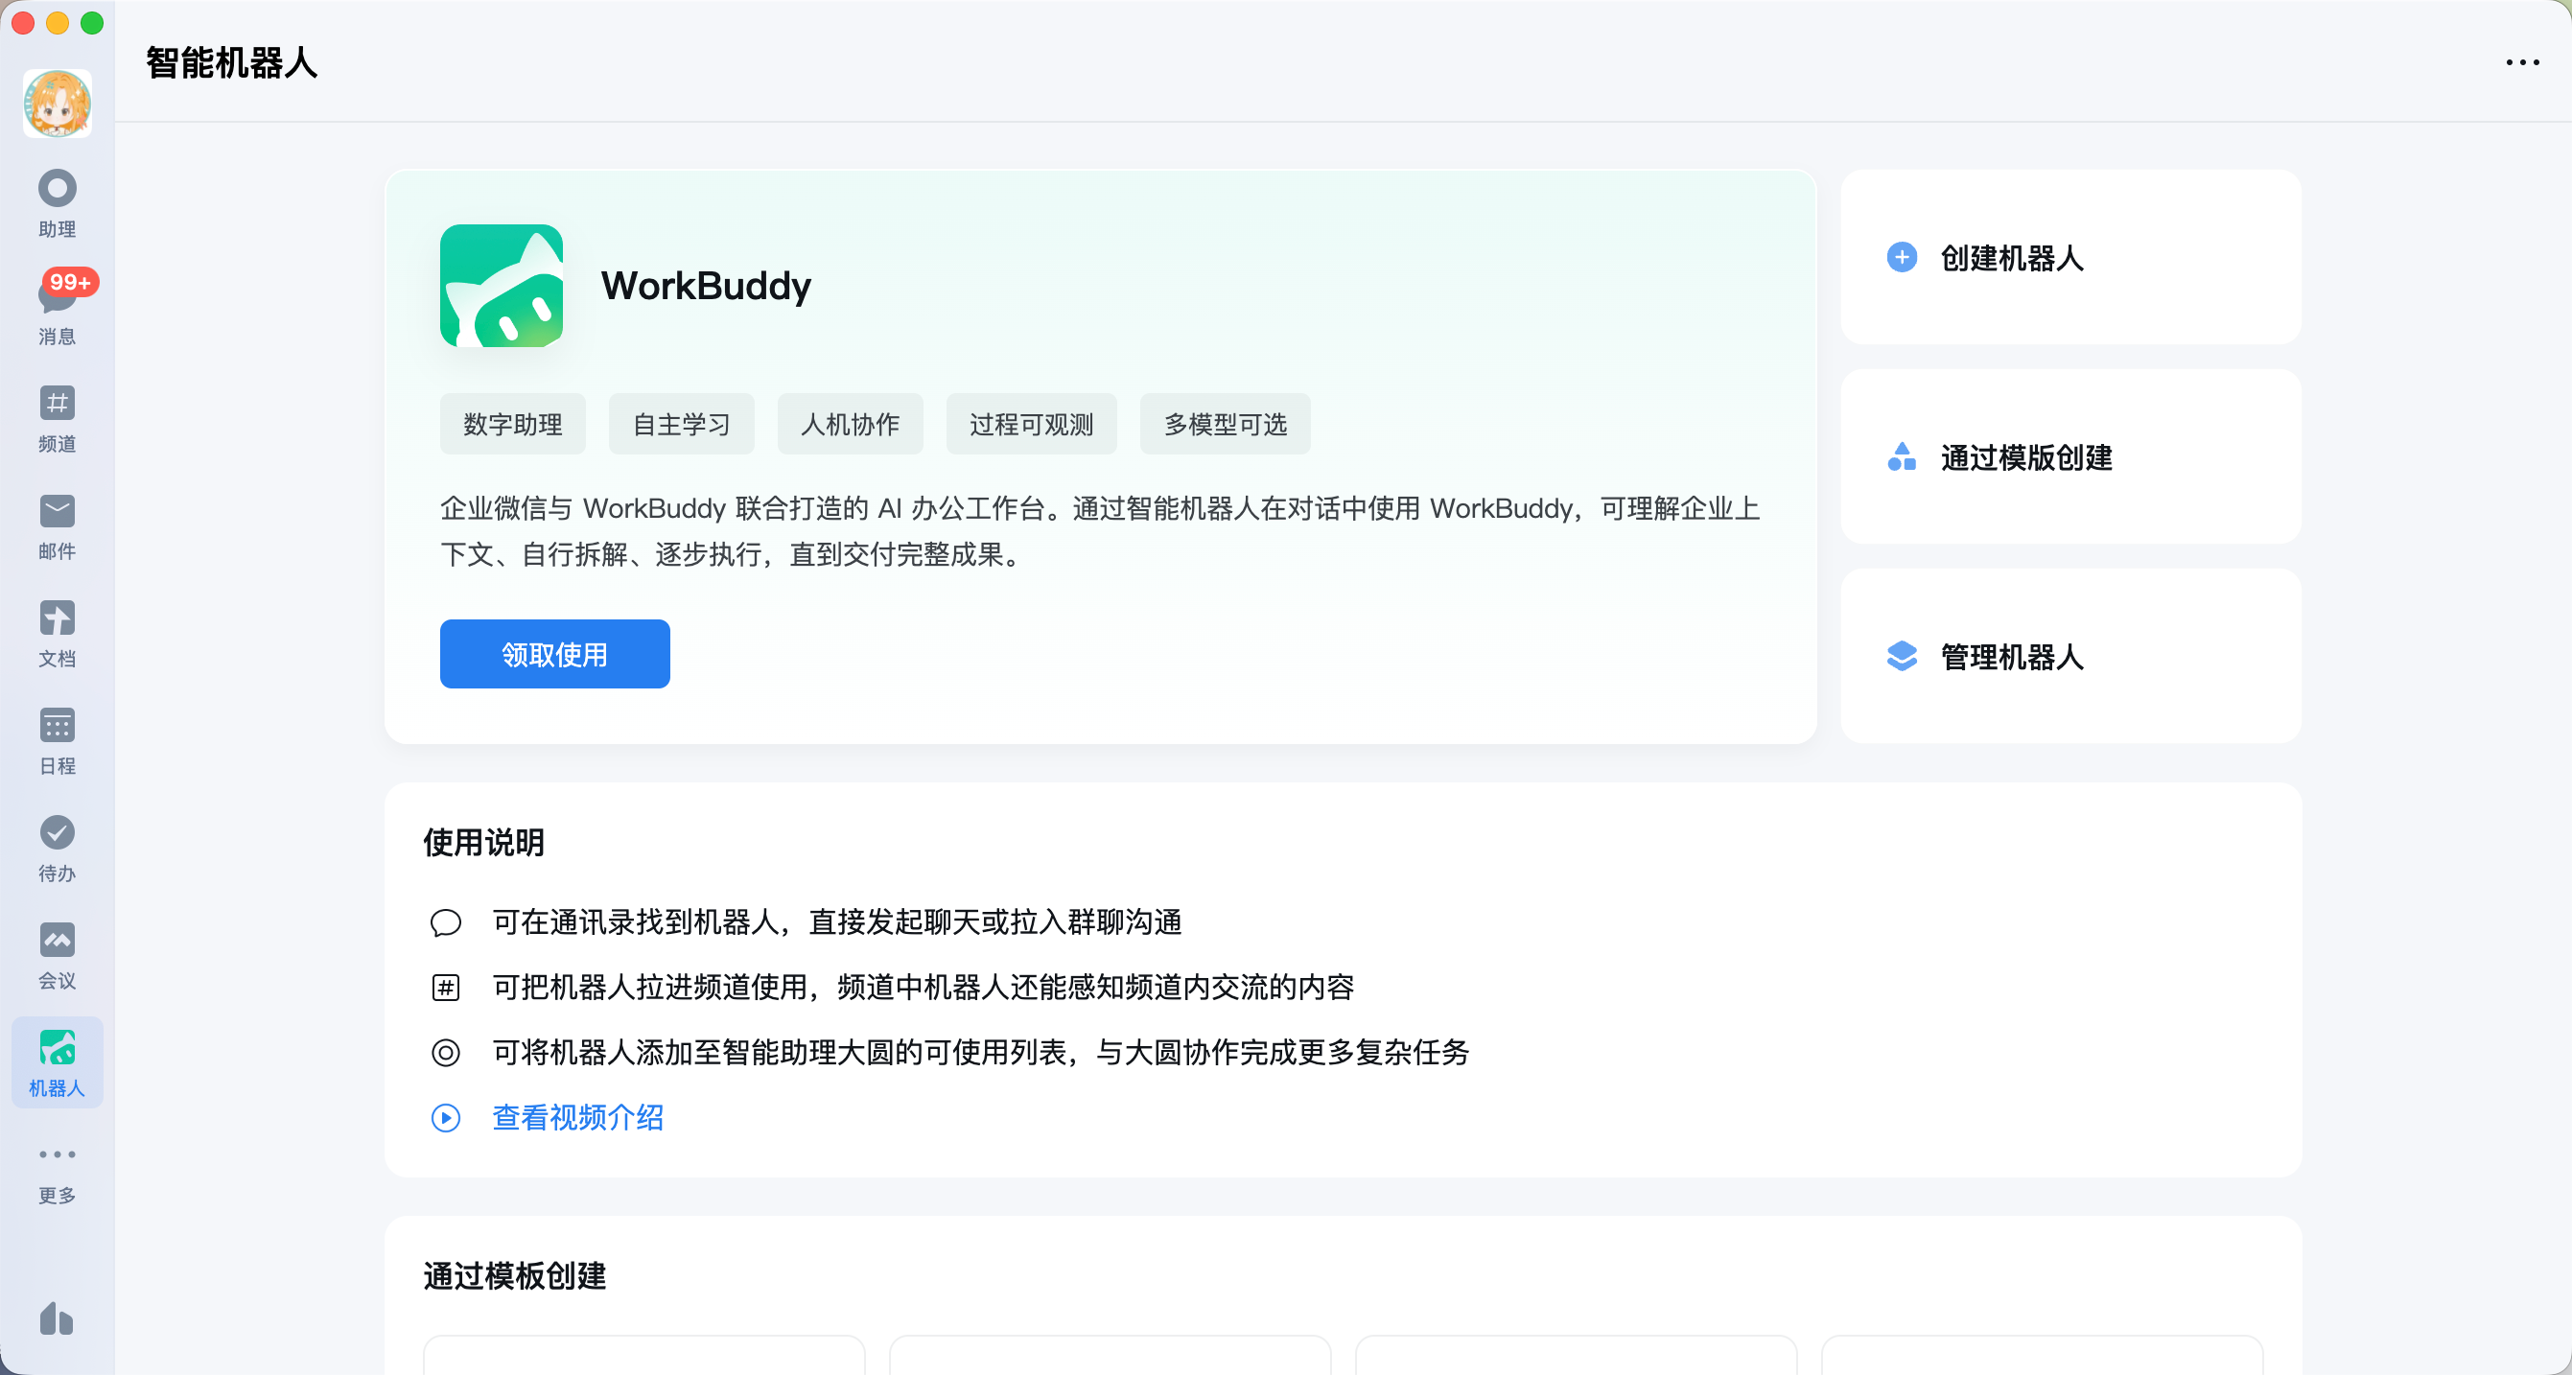Image resolution: width=2572 pixels, height=1375 pixels.
Task: Open the user avatar profile
Action: coord(57,103)
